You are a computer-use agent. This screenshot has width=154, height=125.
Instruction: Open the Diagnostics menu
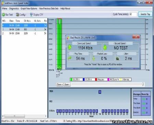click(x=14, y=9)
